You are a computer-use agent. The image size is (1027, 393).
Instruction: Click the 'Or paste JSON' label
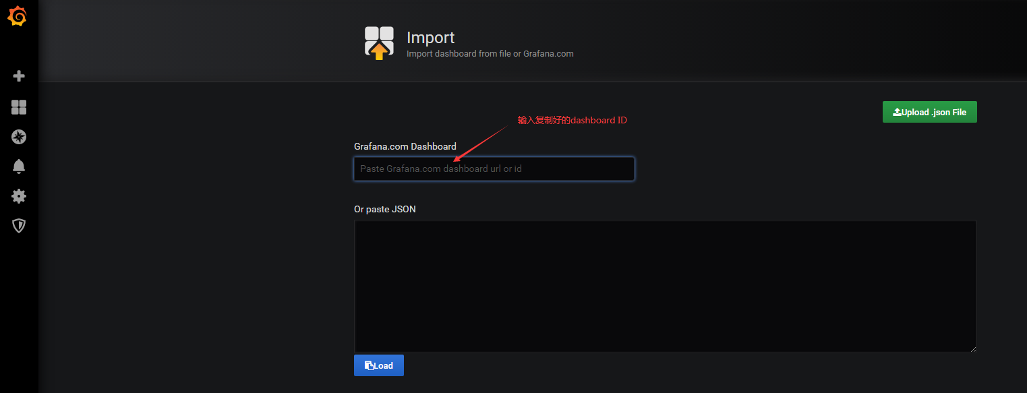coord(385,209)
